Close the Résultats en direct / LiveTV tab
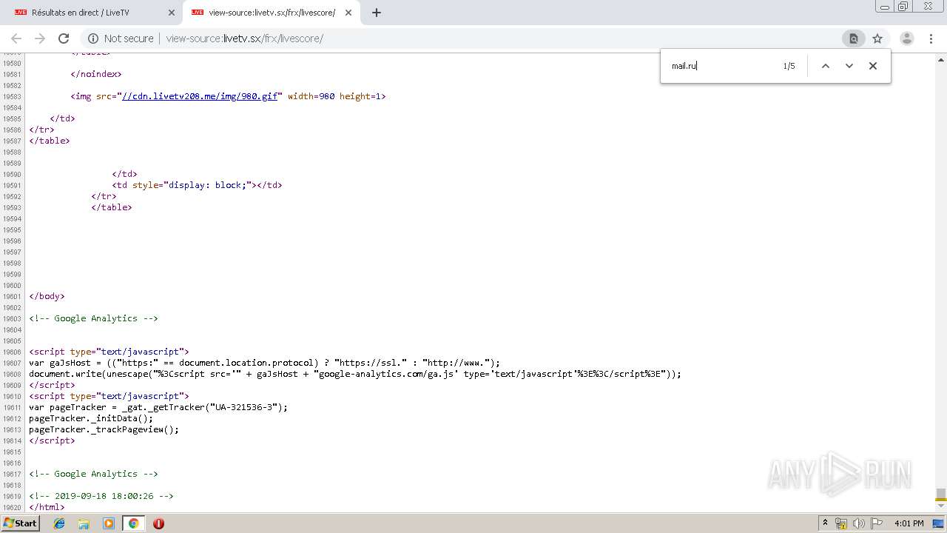The width and height of the screenshot is (947, 533). click(x=172, y=13)
